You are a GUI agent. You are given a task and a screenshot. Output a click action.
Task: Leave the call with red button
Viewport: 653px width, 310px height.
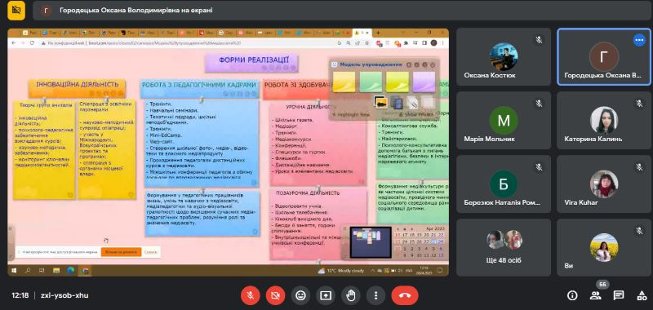(405, 295)
